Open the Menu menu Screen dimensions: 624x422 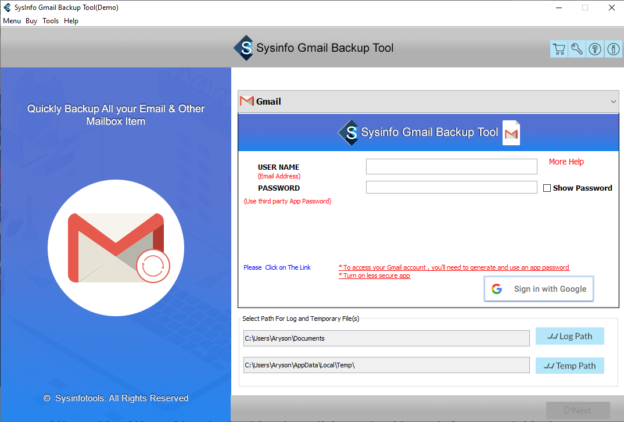12,21
